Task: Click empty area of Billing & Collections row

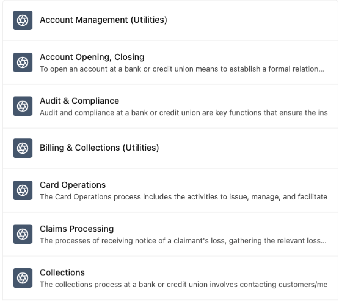Action: pos(247,148)
